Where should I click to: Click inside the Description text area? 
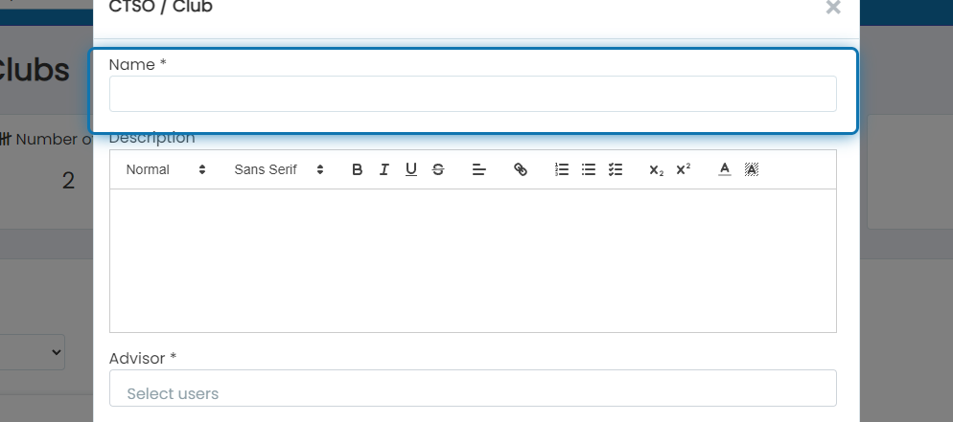(x=473, y=260)
